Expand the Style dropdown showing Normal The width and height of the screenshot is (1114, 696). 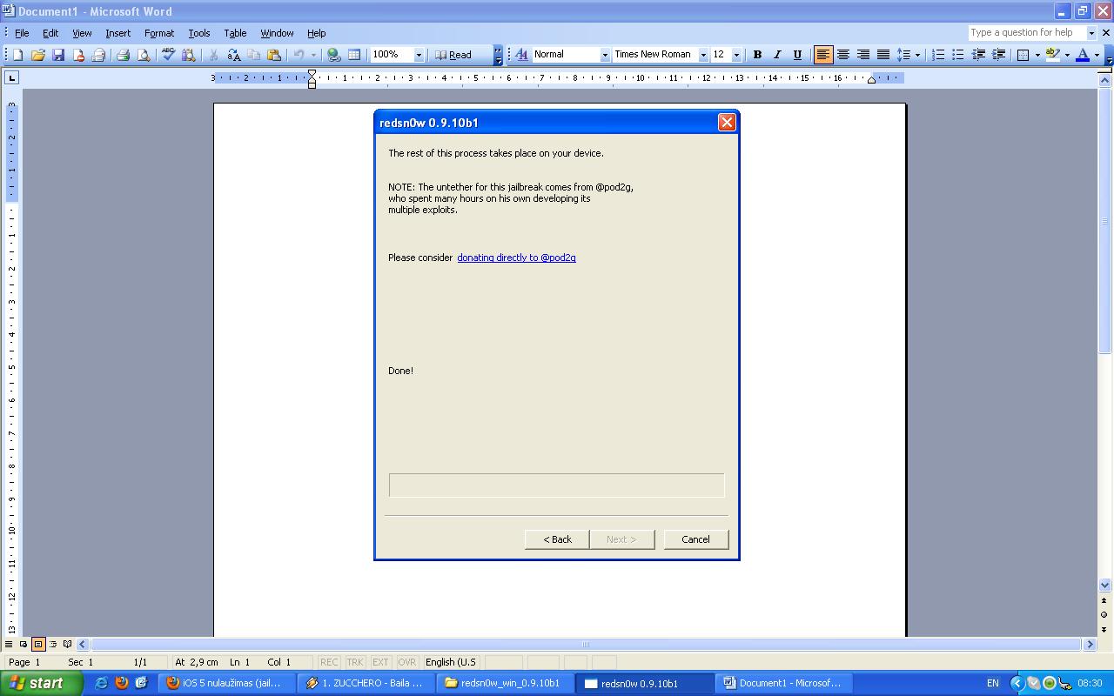coord(605,55)
